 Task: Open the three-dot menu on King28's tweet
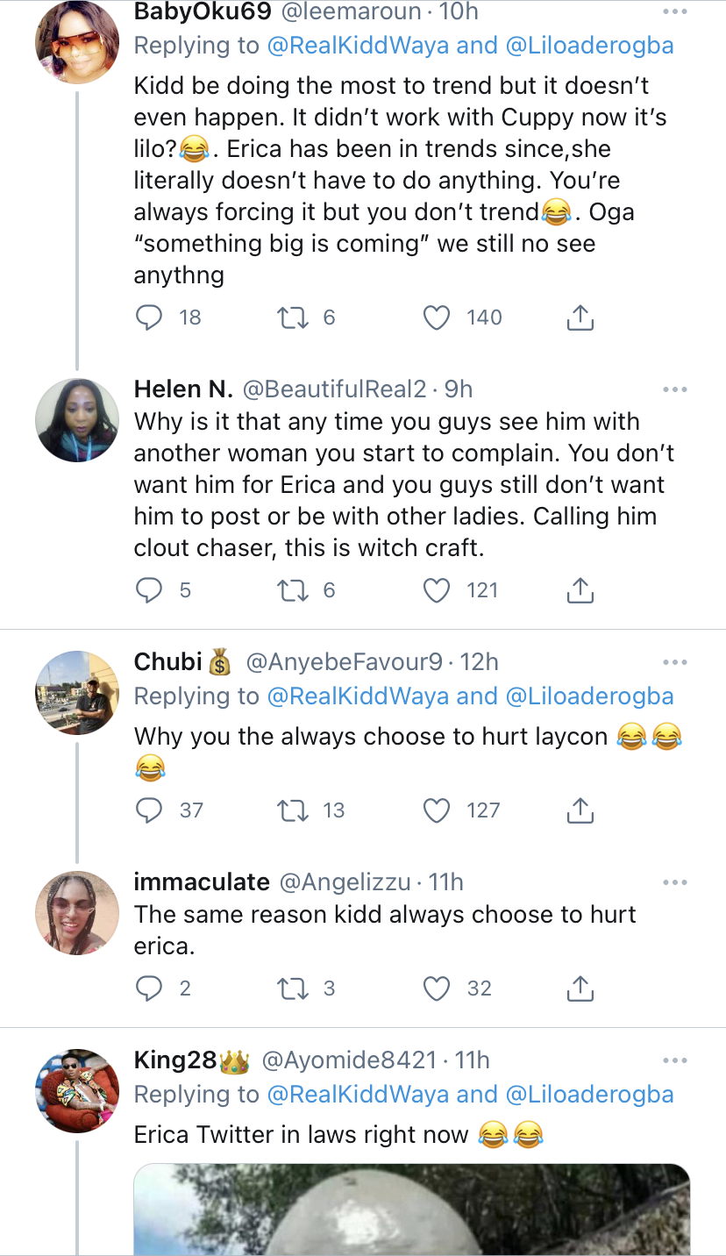tap(674, 1061)
